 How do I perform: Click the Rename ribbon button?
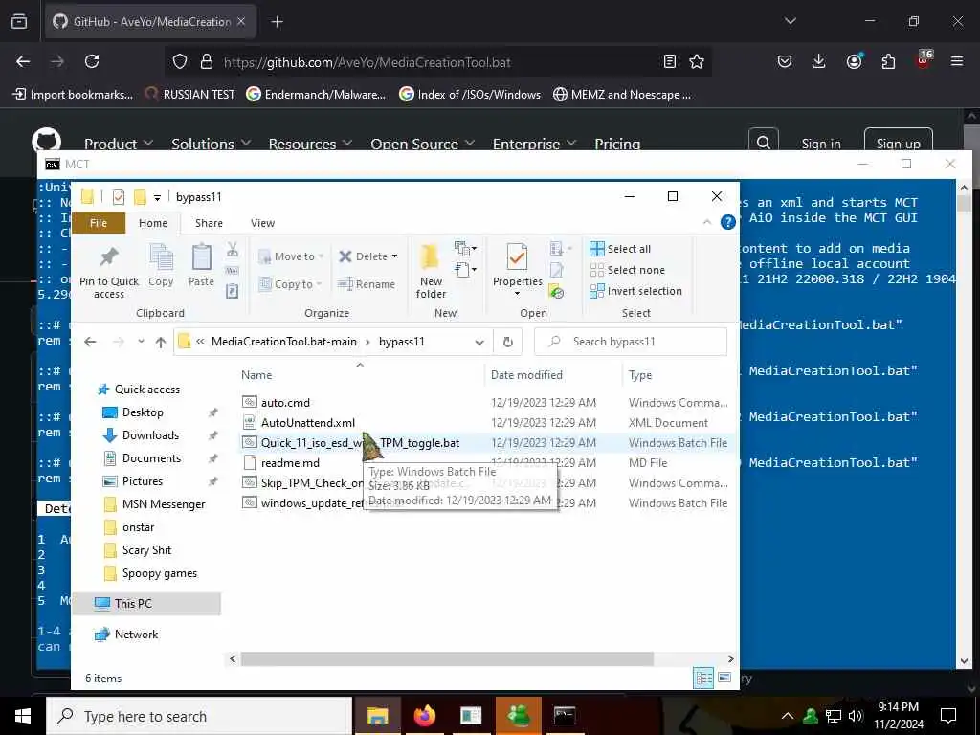pyautogui.click(x=367, y=284)
